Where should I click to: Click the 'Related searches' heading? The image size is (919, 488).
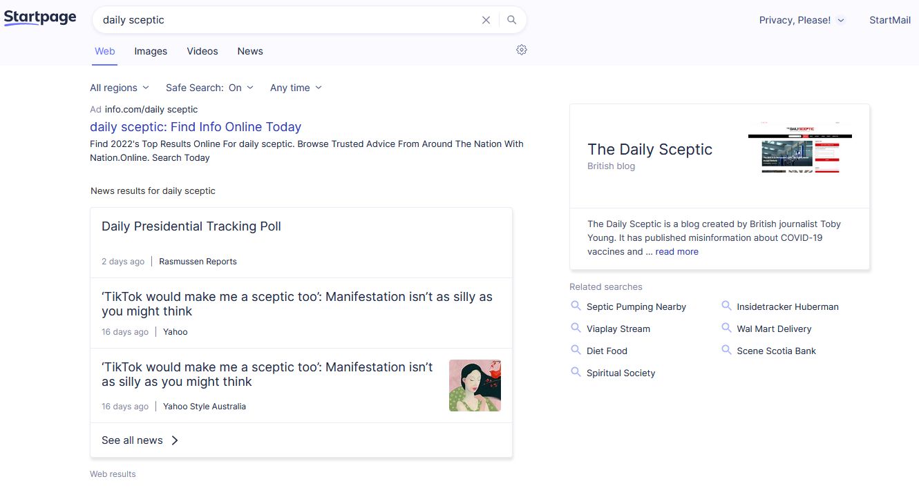(x=606, y=286)
